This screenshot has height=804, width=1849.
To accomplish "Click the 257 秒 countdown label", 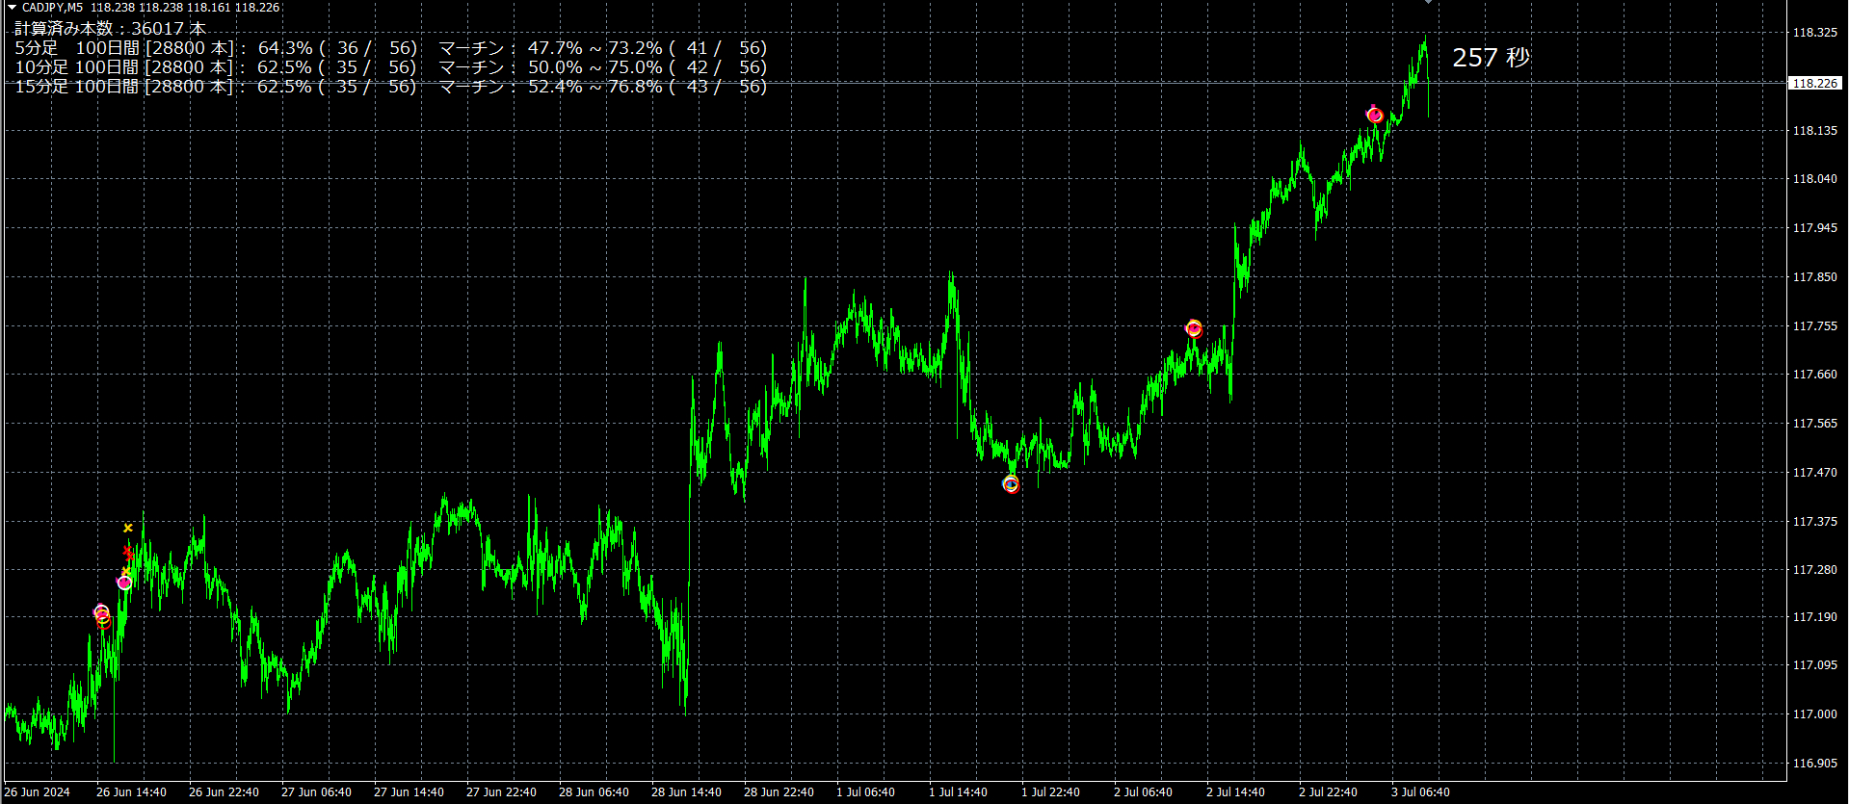I will pyautogui.click(x=1491, y=58).
